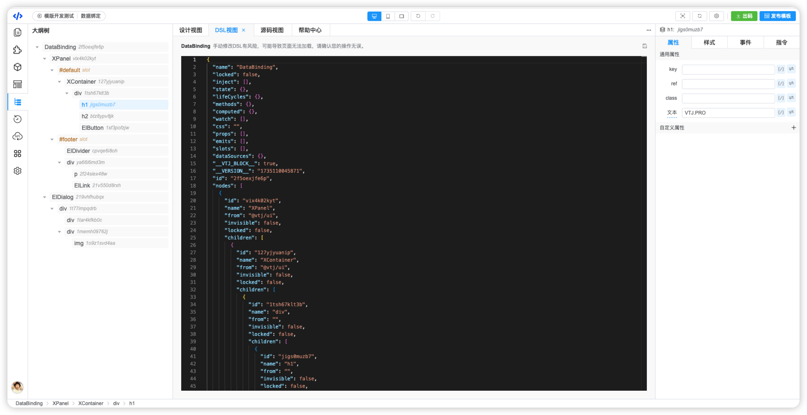Open the API cloud icon in sidebar
Viewport: 807px width, 415px height.
[x=17, y=136]
